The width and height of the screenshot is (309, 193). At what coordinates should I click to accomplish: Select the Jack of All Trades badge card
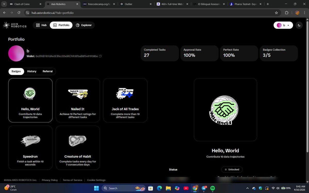[125, 100]
